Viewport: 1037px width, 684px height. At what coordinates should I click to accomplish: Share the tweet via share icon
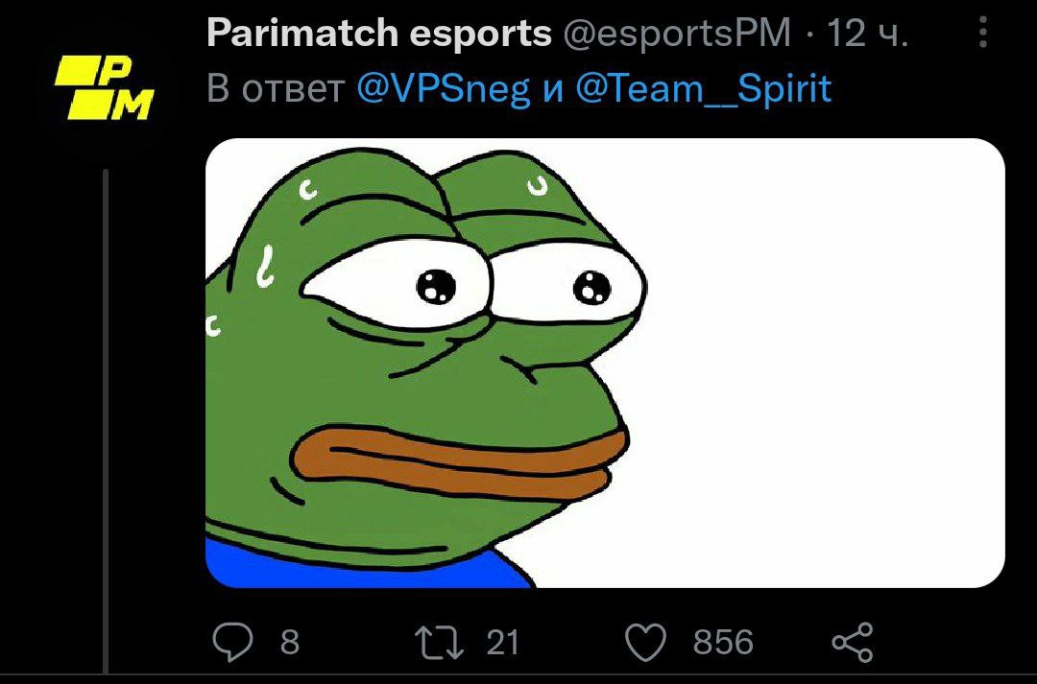click(x=853, y=642)
